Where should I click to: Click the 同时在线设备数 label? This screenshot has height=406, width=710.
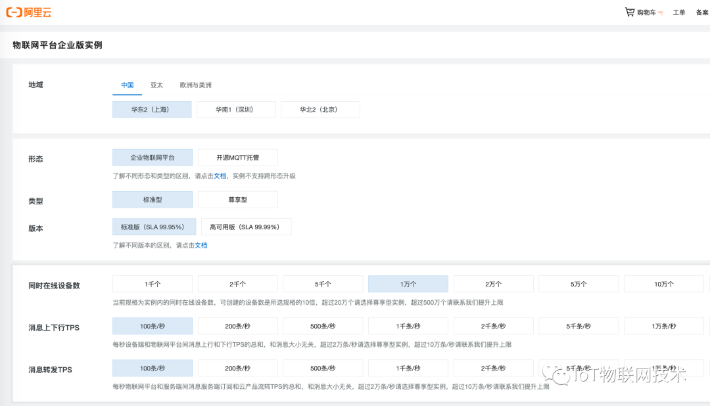(54, 286)
